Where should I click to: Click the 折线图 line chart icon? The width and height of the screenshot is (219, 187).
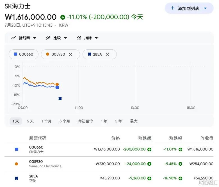(13, 38)
